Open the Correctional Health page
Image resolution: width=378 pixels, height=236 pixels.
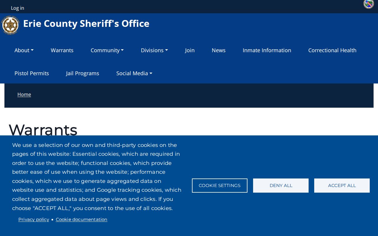332,50
